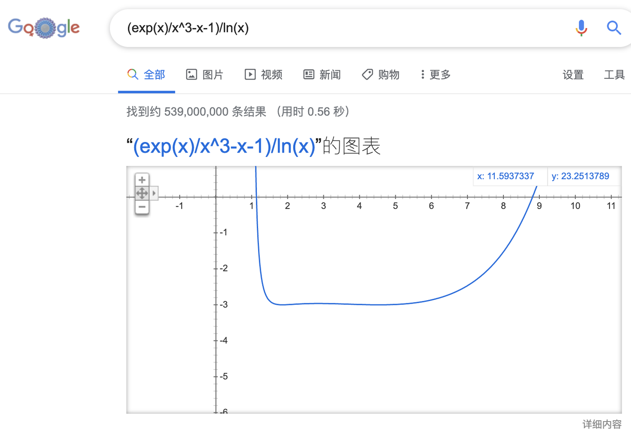The width and height of the screenshot is (631, 436).
Task: Click the play icon beside 视频
Action: point(250,74)
